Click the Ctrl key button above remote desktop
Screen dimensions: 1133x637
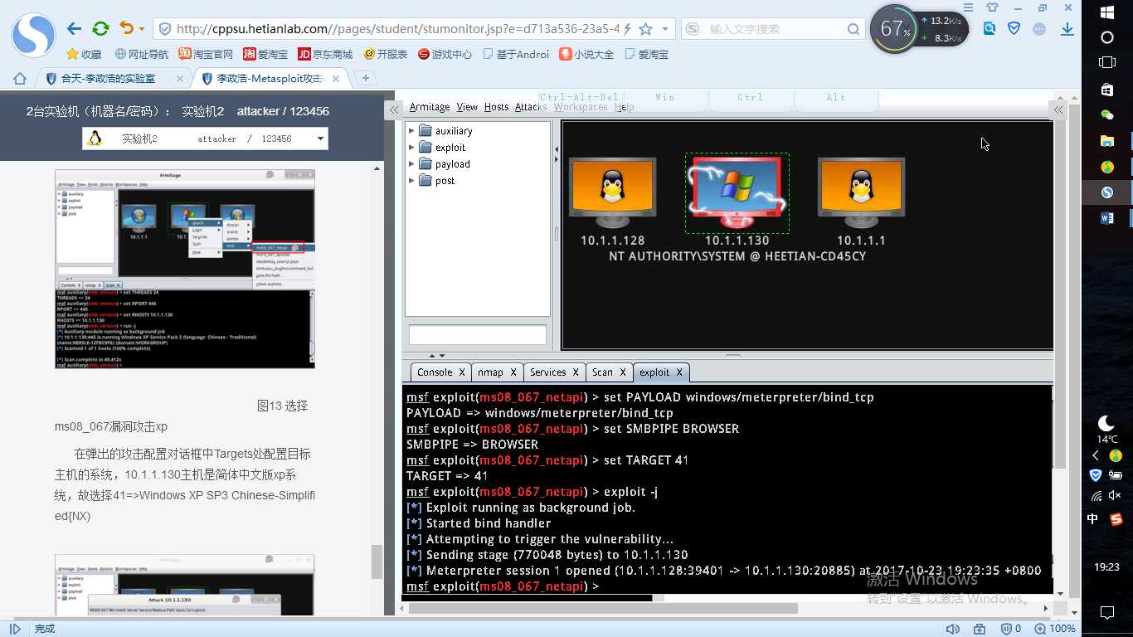click(751, 97)
